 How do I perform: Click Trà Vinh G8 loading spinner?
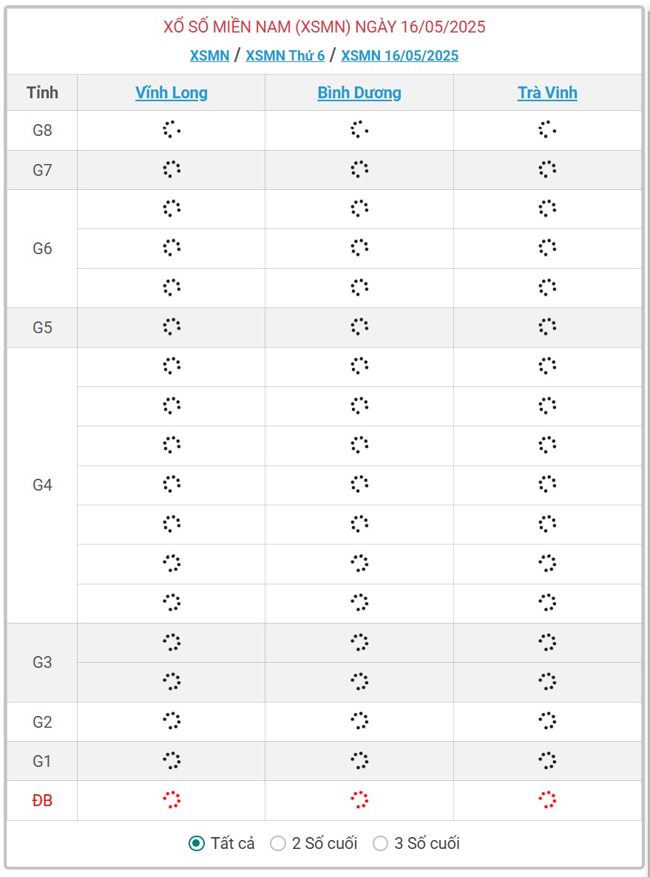547,130
